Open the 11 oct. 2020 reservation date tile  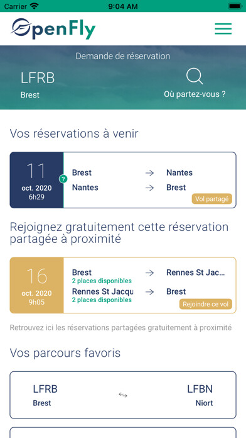pyautogui.click(x=36, y=180)
